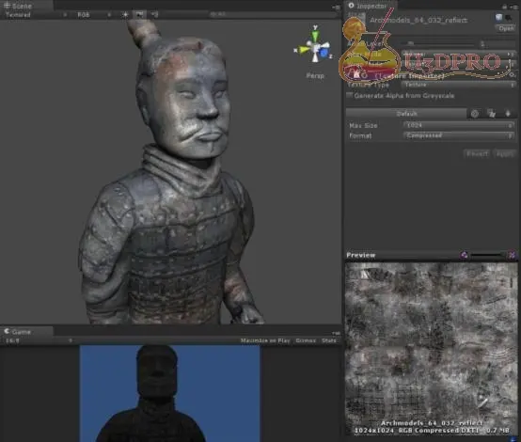Toggle the preview RGB/alpha channel icon

point(464,255)
